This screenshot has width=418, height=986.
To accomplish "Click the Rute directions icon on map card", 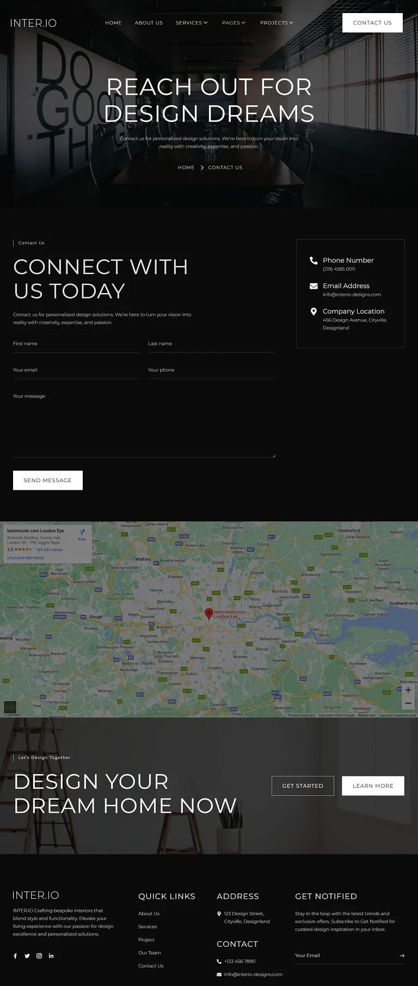I will tap(82, 534).
